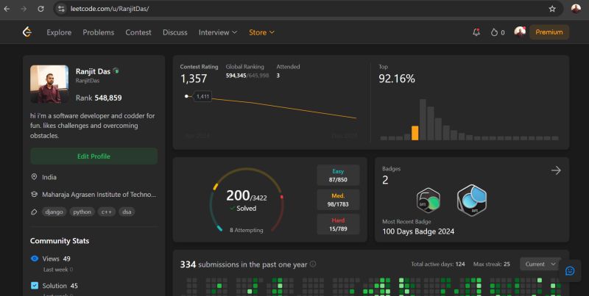Go to Problems page

99,32
